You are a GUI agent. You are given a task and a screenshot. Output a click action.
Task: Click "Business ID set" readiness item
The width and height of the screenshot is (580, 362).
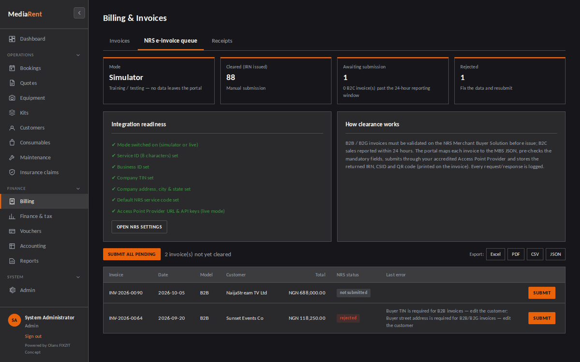(x=130, y=167)
